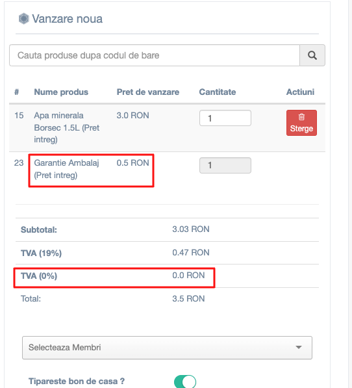
Task: Select the Apa minerala Borsec 1.5L product name
Action: coord(67,127)
